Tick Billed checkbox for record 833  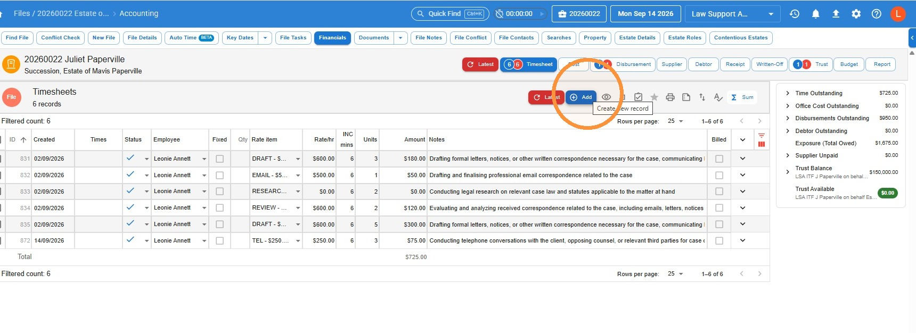click(719, 192)
